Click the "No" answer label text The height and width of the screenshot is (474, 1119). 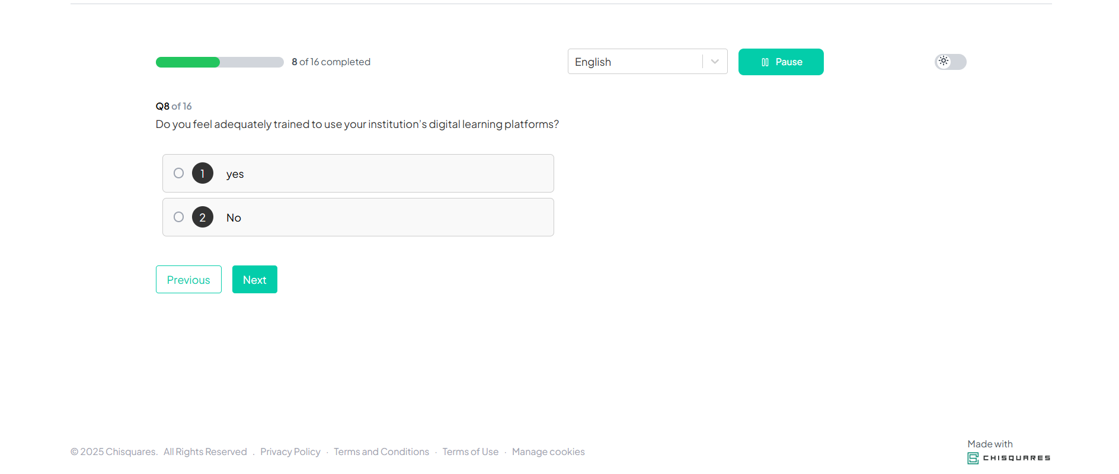click(x=234, y=218)
